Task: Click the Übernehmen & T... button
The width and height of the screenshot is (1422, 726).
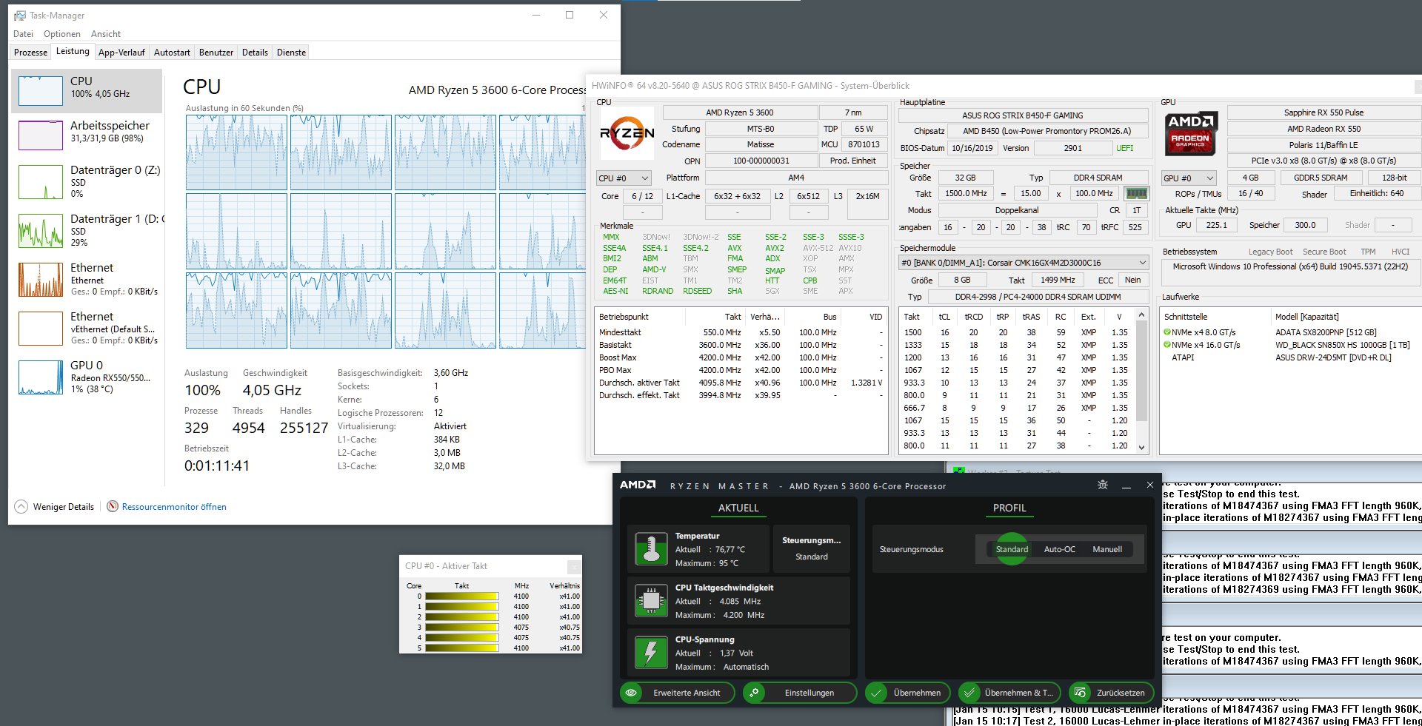Action: point(1009,693)
